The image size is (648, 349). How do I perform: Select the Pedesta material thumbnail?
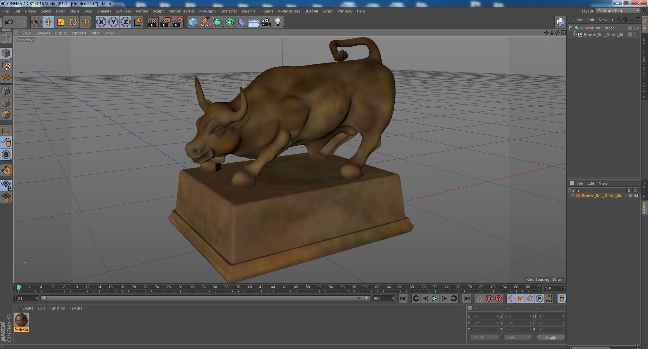pyautogui.click(x=21, y=320)
